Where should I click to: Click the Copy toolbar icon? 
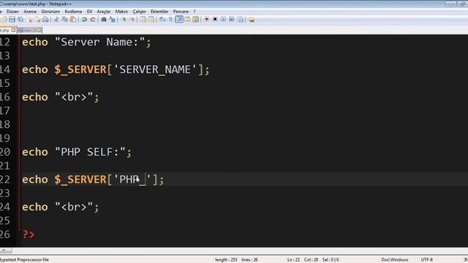point(65,20)
